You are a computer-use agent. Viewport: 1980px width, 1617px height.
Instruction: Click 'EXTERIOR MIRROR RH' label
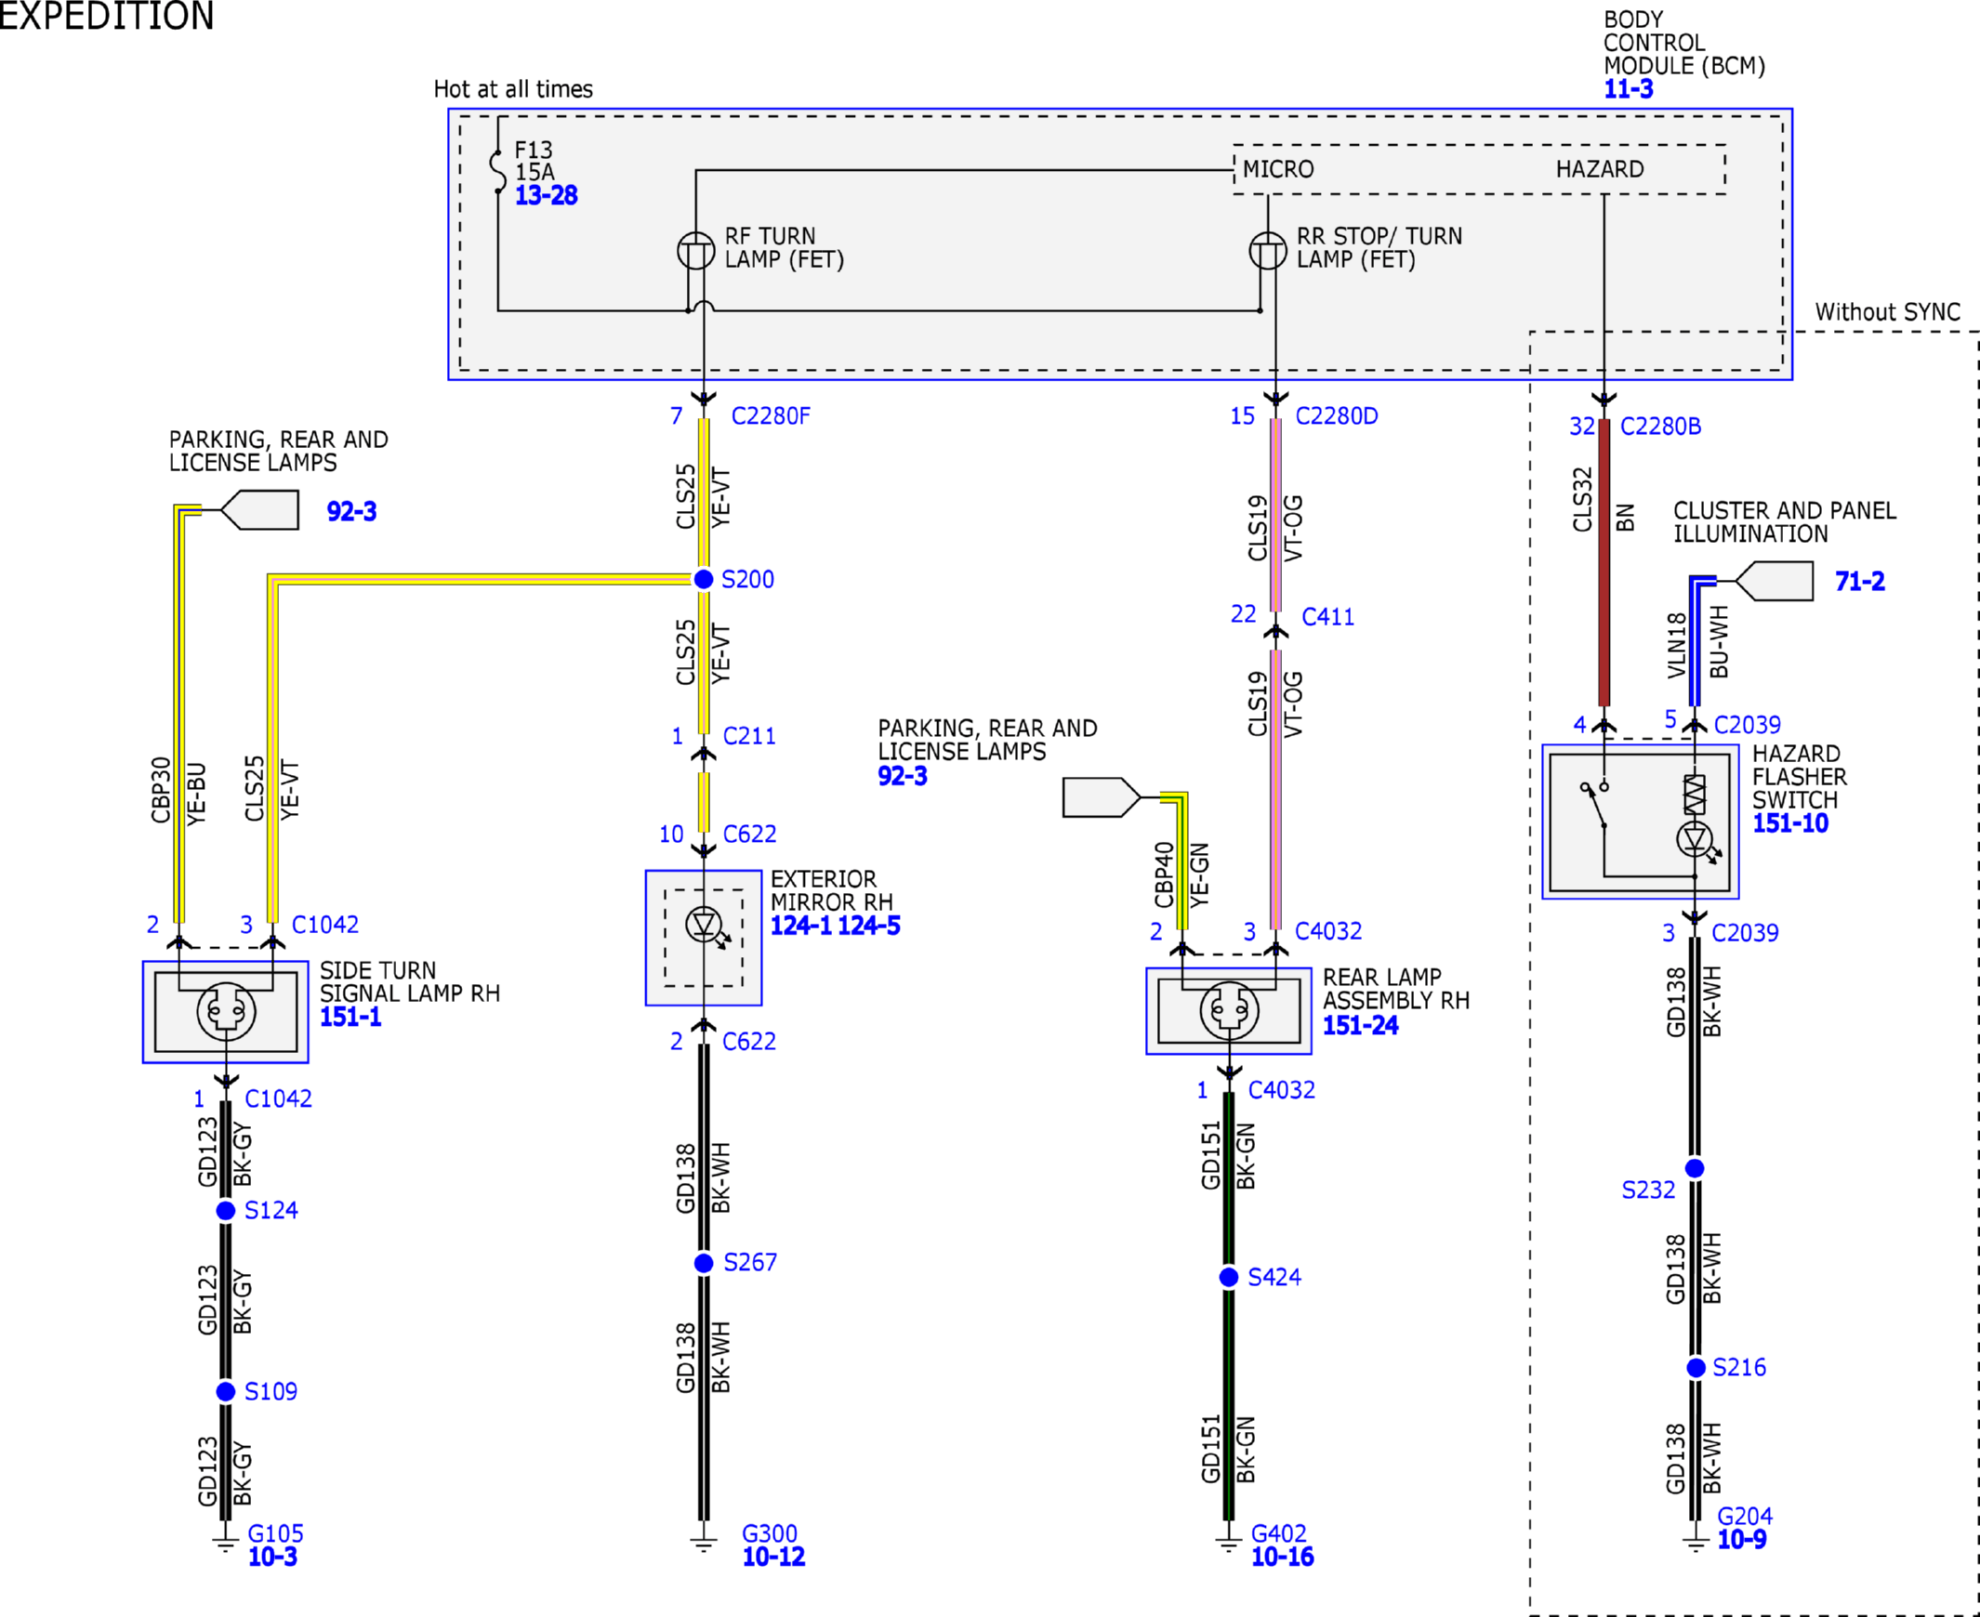(x=831, y=891)
